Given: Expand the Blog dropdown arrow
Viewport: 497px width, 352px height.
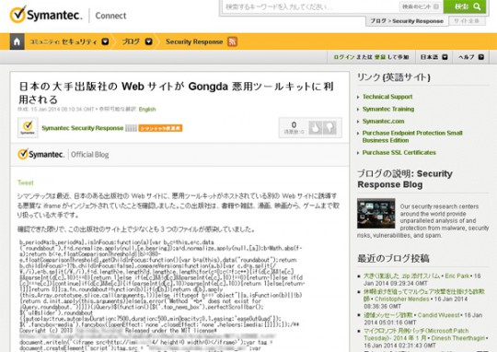Looking at the screenshot, I should click(x=148, y=41).
